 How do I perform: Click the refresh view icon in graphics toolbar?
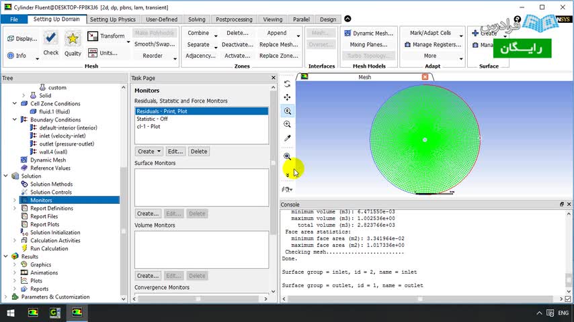coord(288,84)
